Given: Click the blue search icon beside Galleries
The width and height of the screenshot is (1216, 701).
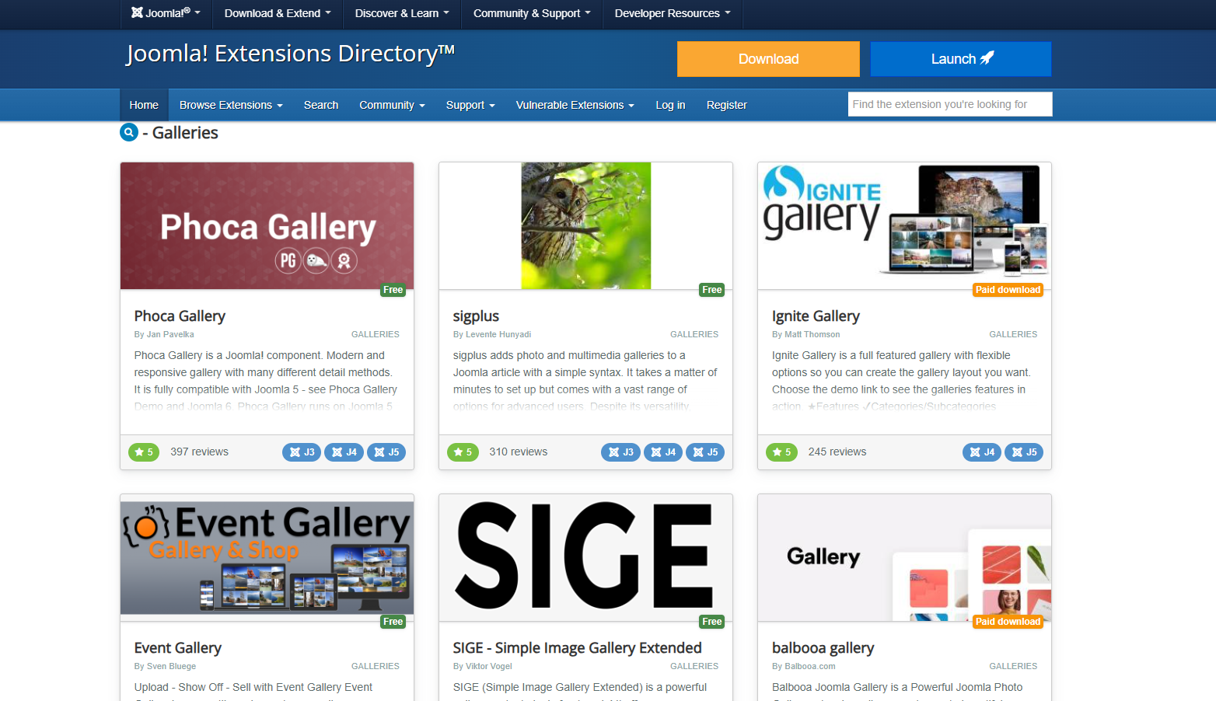Looking at the screenshot, I should point(129,133).
